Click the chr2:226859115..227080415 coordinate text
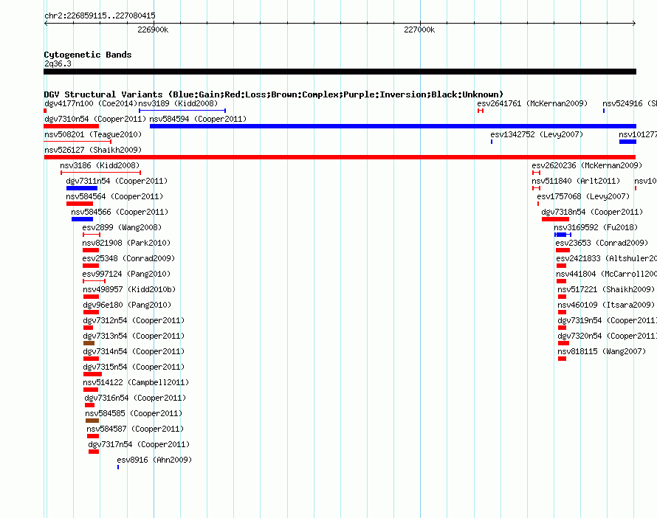This screenshot has width=657, height=518. coord(100,15)
